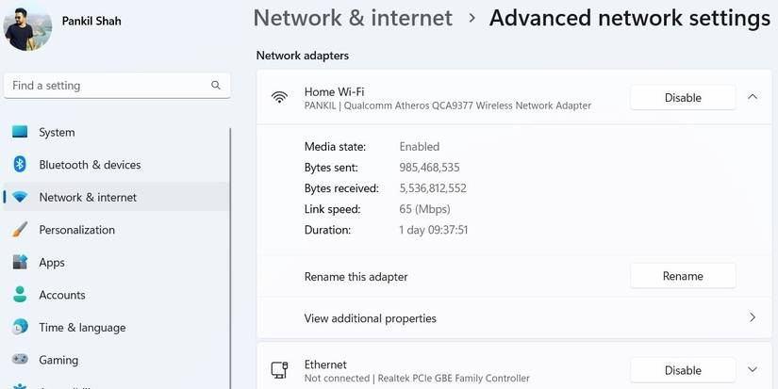Click the Time & language globe icon

coord(20,327)
